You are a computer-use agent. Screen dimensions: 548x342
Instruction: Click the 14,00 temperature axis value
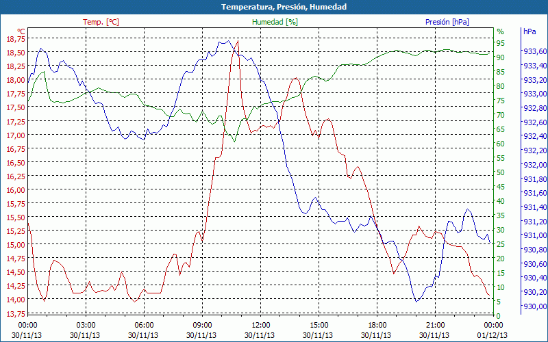coord(16,300)
